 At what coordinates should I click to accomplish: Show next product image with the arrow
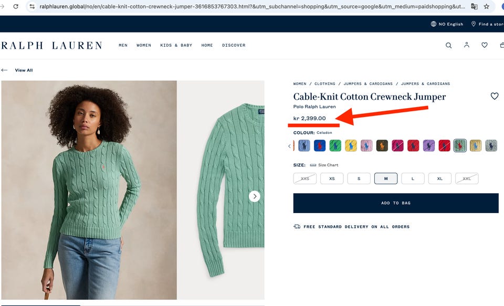tap(255, 196)
